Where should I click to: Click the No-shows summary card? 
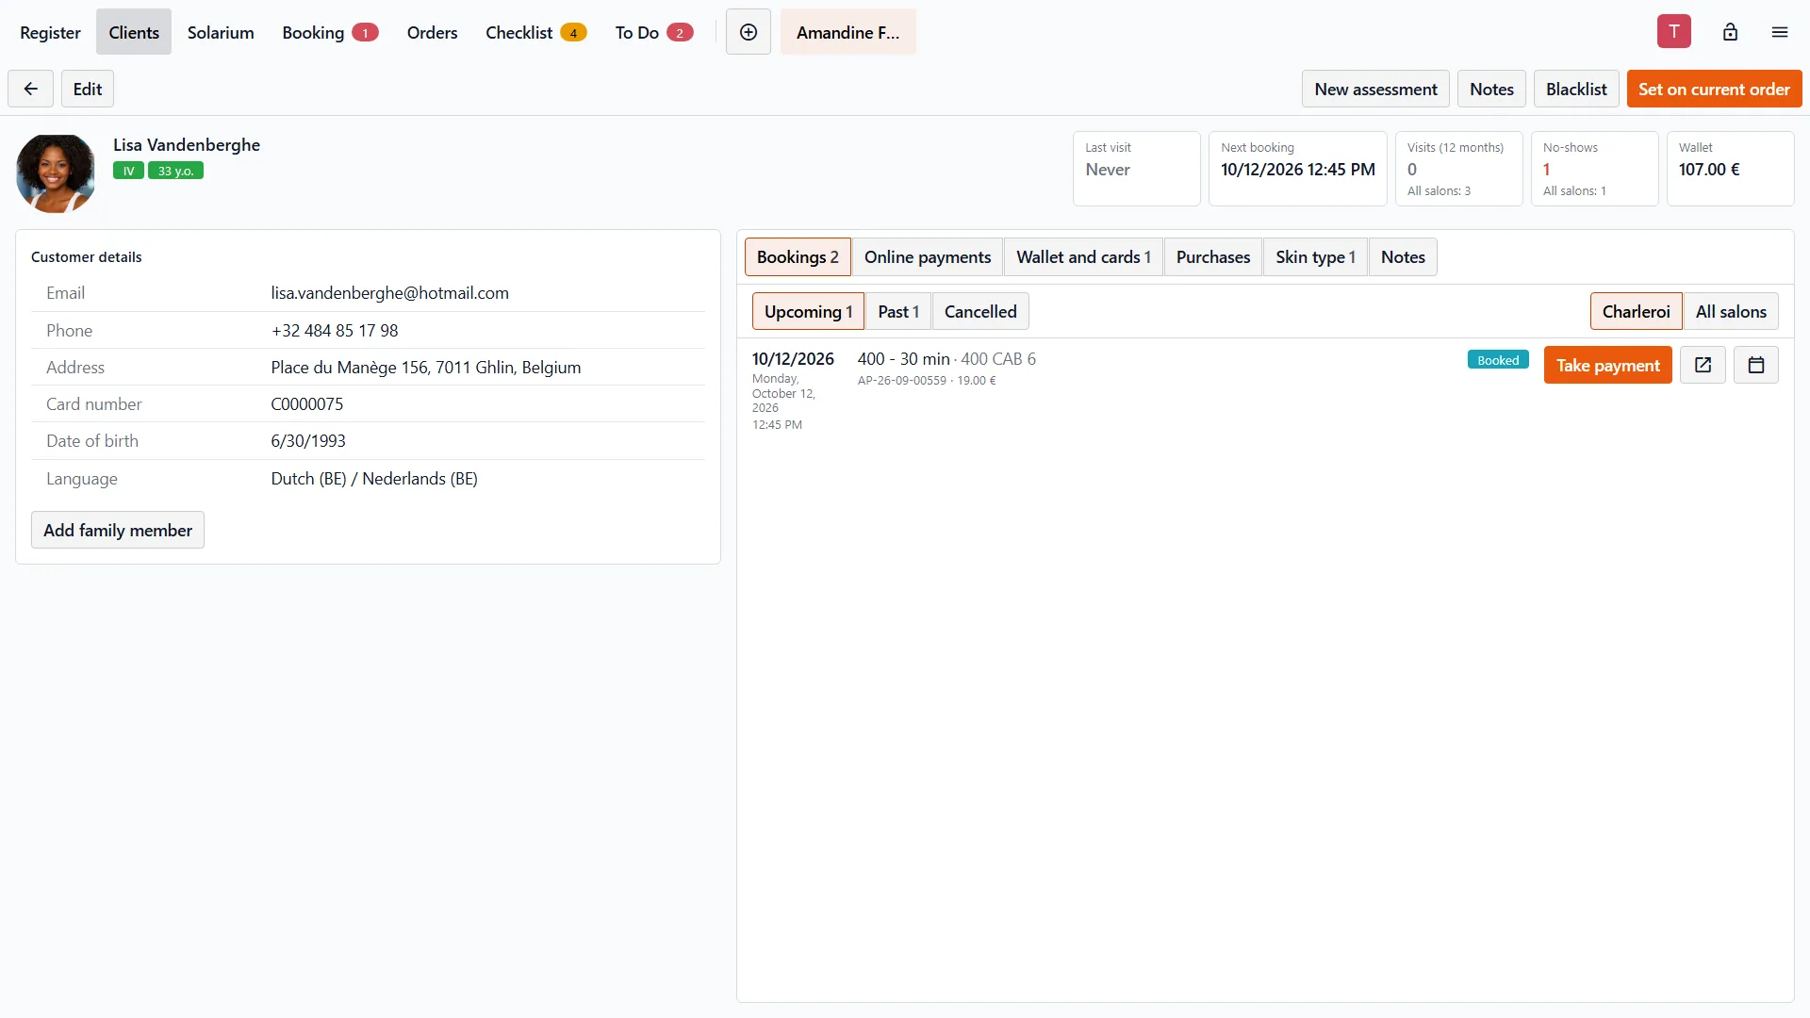tap(1594, 169)
